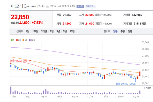Click the 실시간 real-time badge
Image resolution: width=153 pixels, height=102 pixels.
[80, 6]
